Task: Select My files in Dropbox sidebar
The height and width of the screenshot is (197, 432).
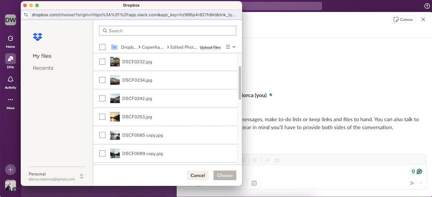Action: pos(42,56)
